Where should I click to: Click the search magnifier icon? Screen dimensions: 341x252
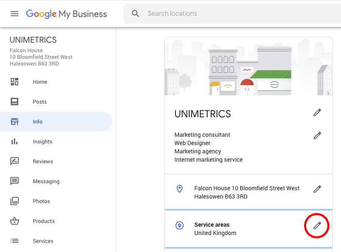(135, 13)
